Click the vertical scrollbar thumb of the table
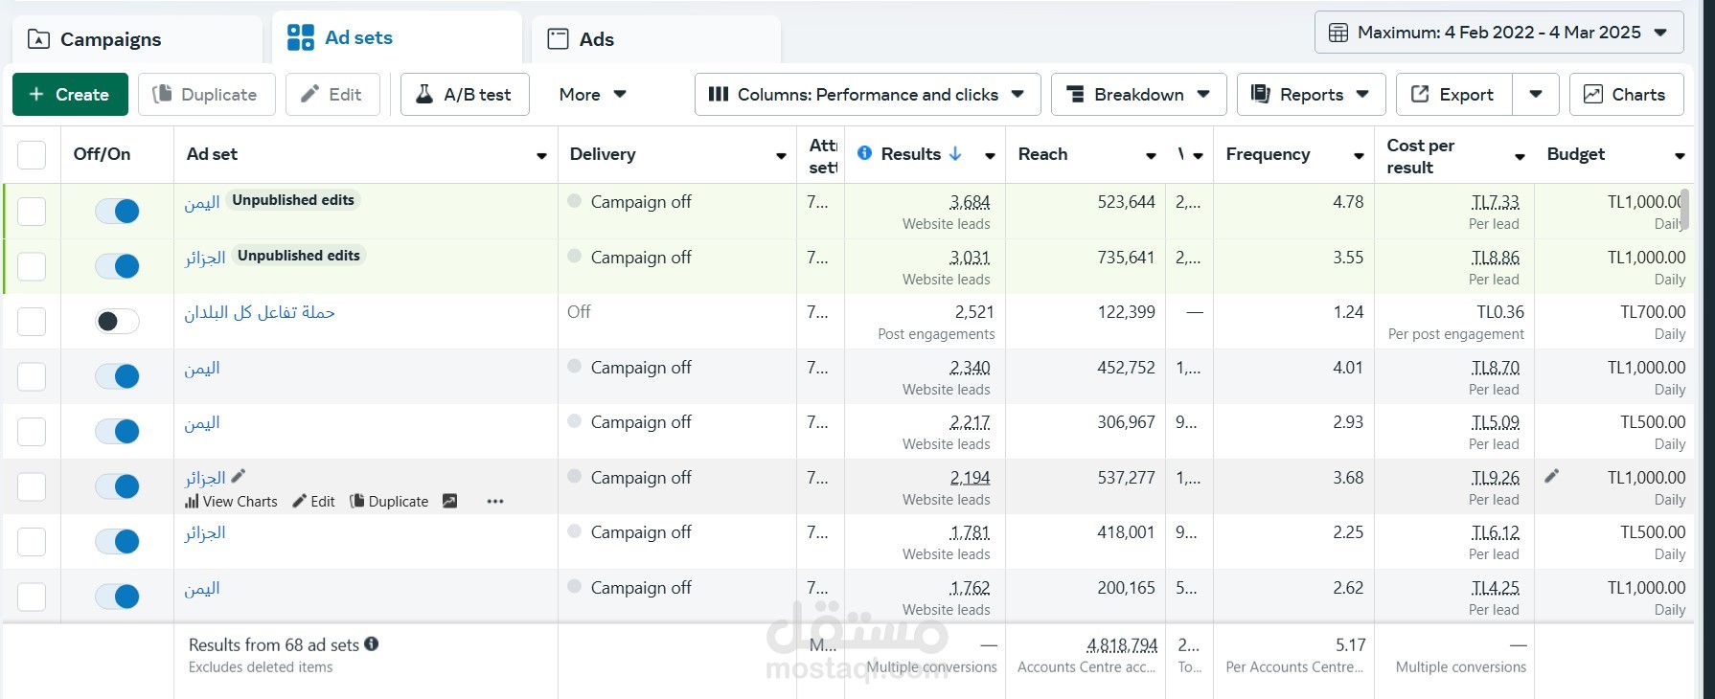 1684,208
